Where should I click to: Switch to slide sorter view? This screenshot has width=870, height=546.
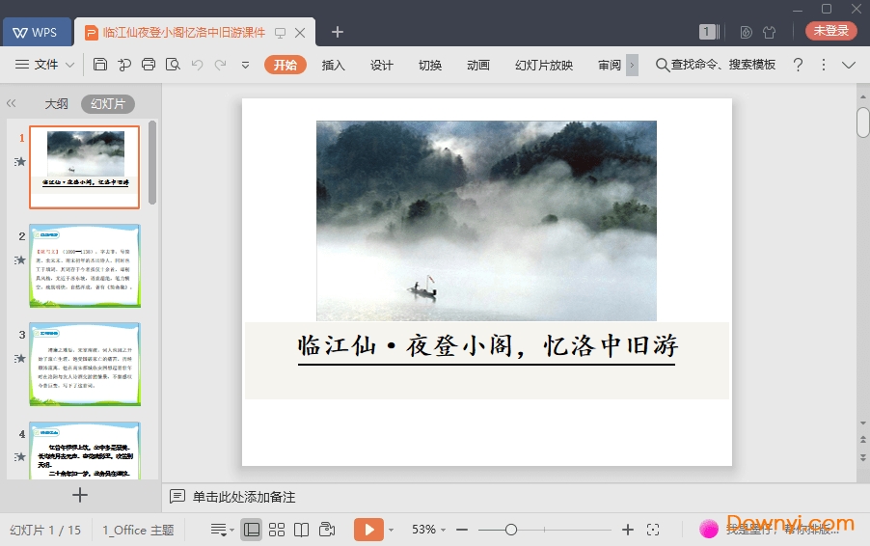point(276,530)
